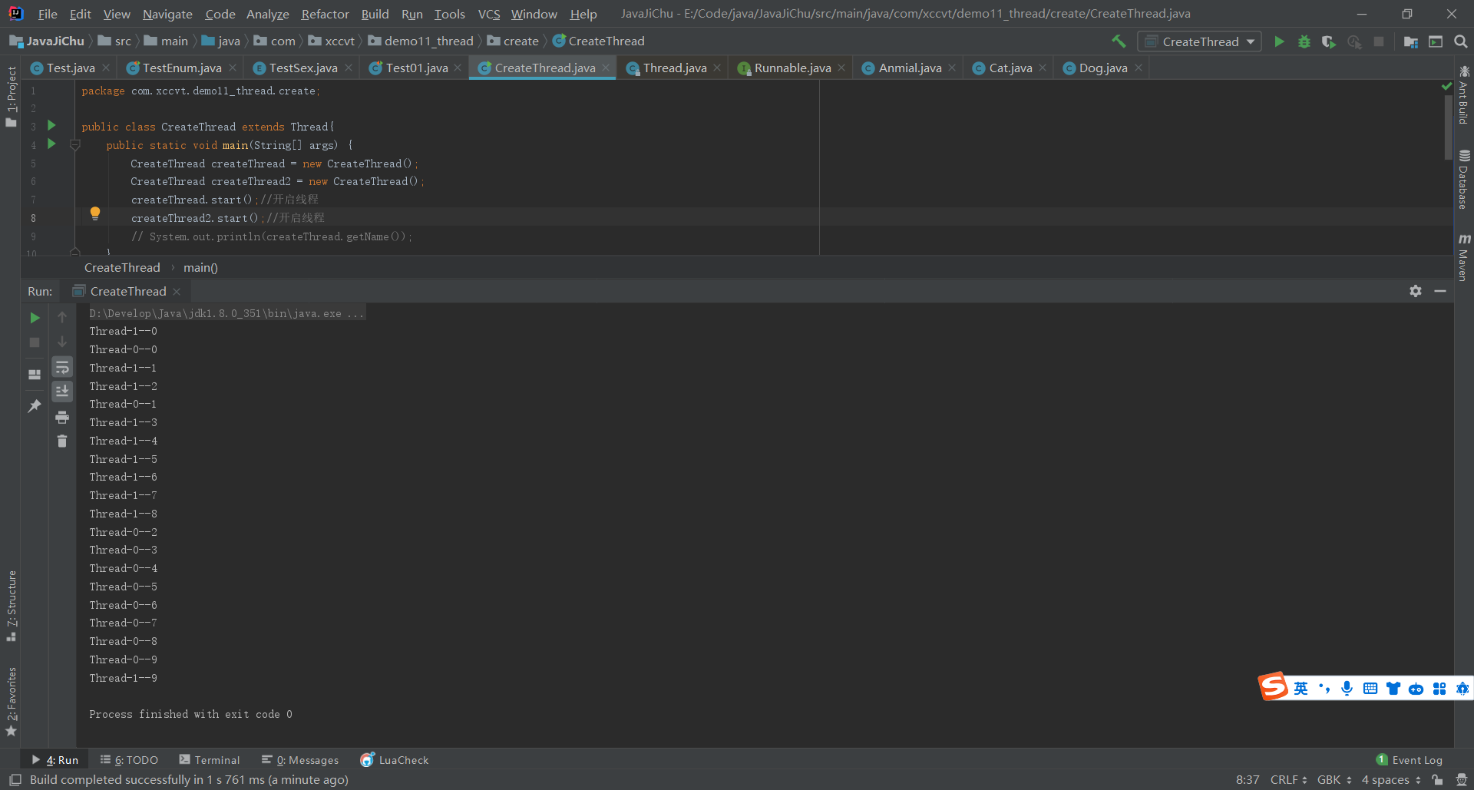Switch to the Thread.java tab
The height and width of the screenshot is (790, 1474).
pyautogui.click(x=674, y=68)
